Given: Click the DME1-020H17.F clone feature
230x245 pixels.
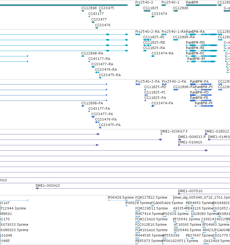Looking at the screenshot, I should [161, 134].
